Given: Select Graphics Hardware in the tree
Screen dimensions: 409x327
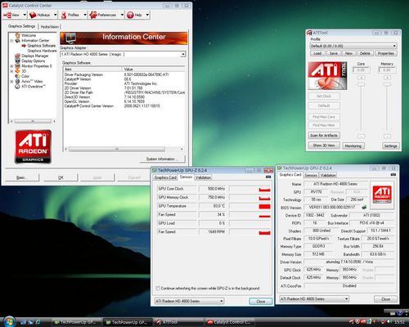Looking at the screenshot, I should tap(42, 51).
